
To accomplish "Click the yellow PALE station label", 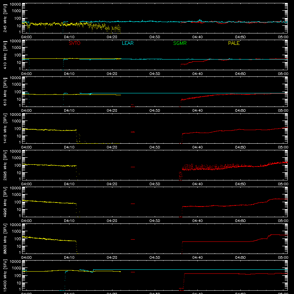I will [x=234, y=43].
